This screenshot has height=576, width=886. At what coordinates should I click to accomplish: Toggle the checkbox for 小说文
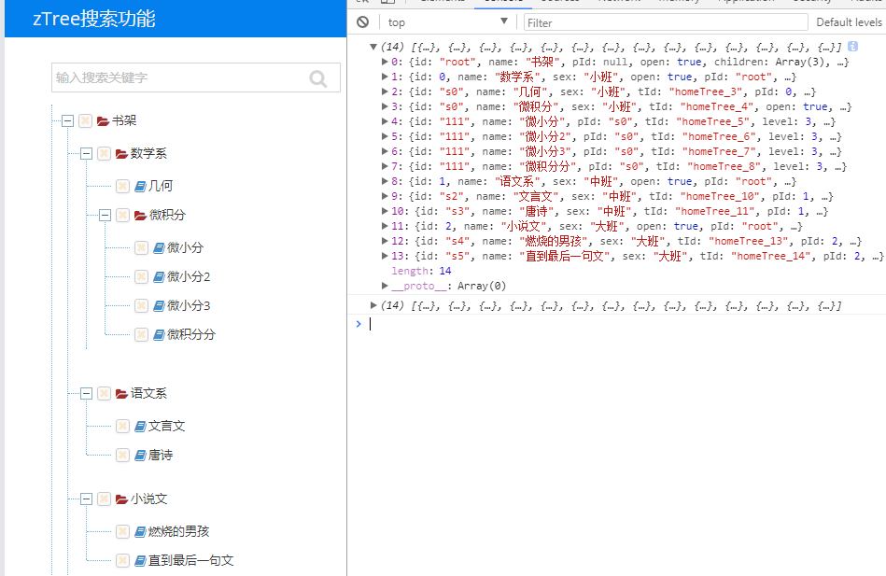tap(104, 499)
